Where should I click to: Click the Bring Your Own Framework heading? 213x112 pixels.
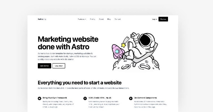(55, 98)
